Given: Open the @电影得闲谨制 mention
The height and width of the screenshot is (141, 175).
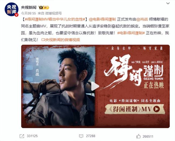Looking at the screenshot, I should click(102, 19).
